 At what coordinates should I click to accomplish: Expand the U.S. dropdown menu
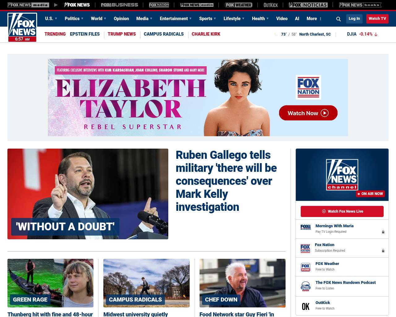click(51, 19)
